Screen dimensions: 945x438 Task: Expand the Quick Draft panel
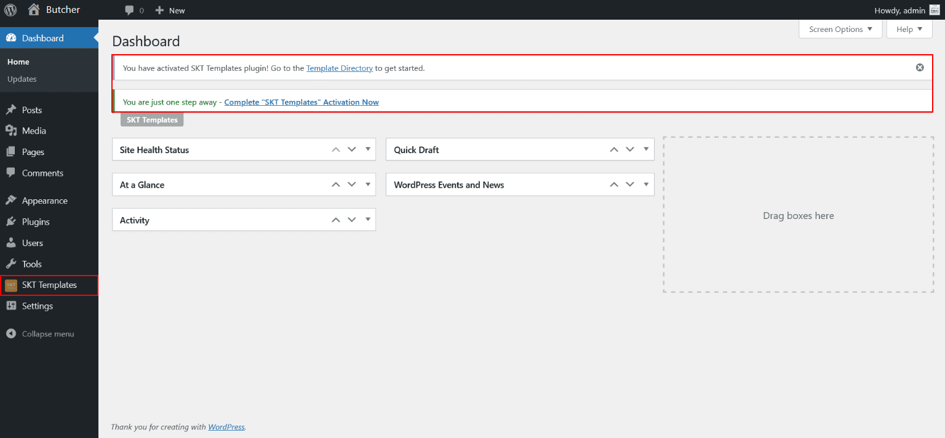tap(646, 149)
